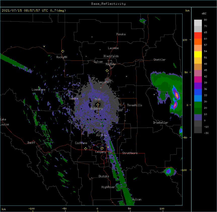Click the ThreeHills label

134,105
